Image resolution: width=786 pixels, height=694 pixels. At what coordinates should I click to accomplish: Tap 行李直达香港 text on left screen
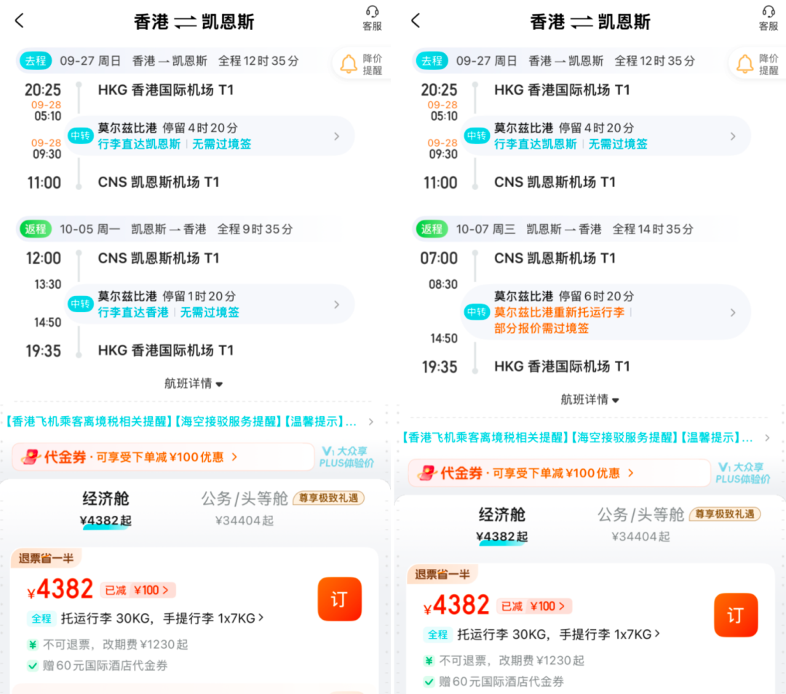[x=133, y=313]
